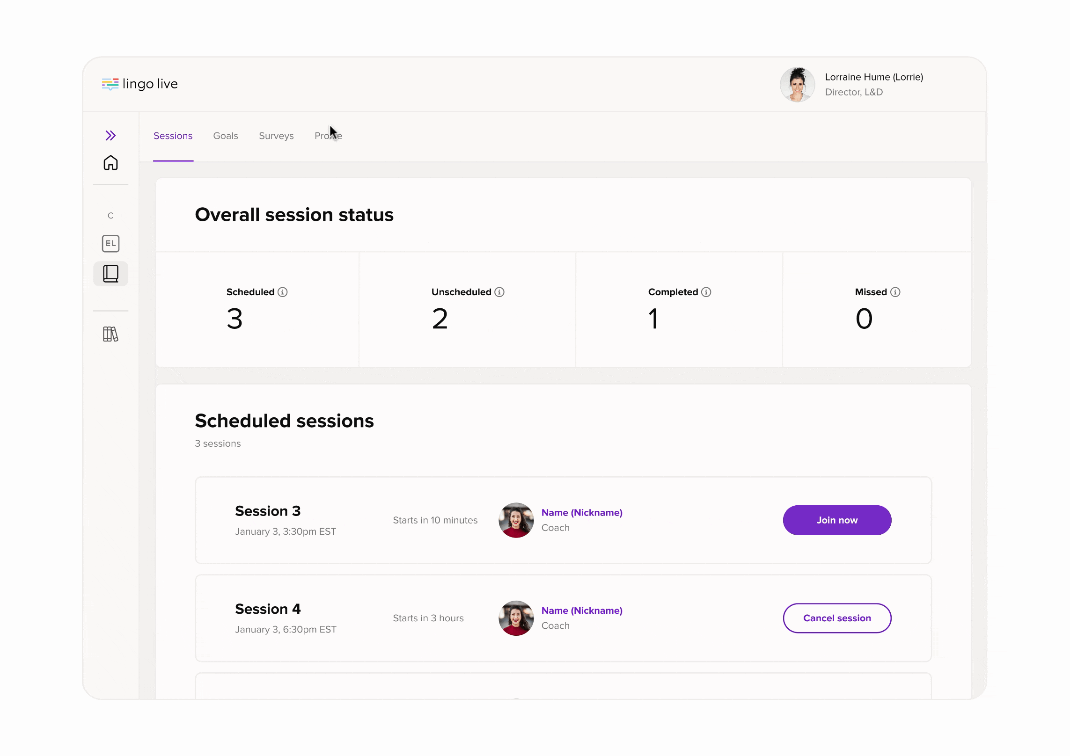Screen dimensions: 1070x756
Task: Open the EL badge icon in sidebar
Action: point(110,243)
